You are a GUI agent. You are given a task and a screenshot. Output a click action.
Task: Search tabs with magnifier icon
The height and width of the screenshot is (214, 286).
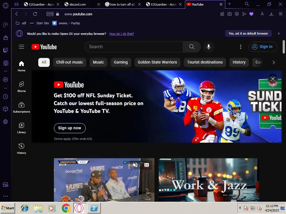pos(247,4)
